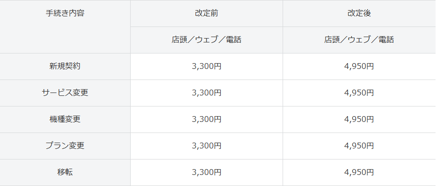Select the 改定前 column header
The width and height of the screenshot is (436, 186).
point(207,13)
